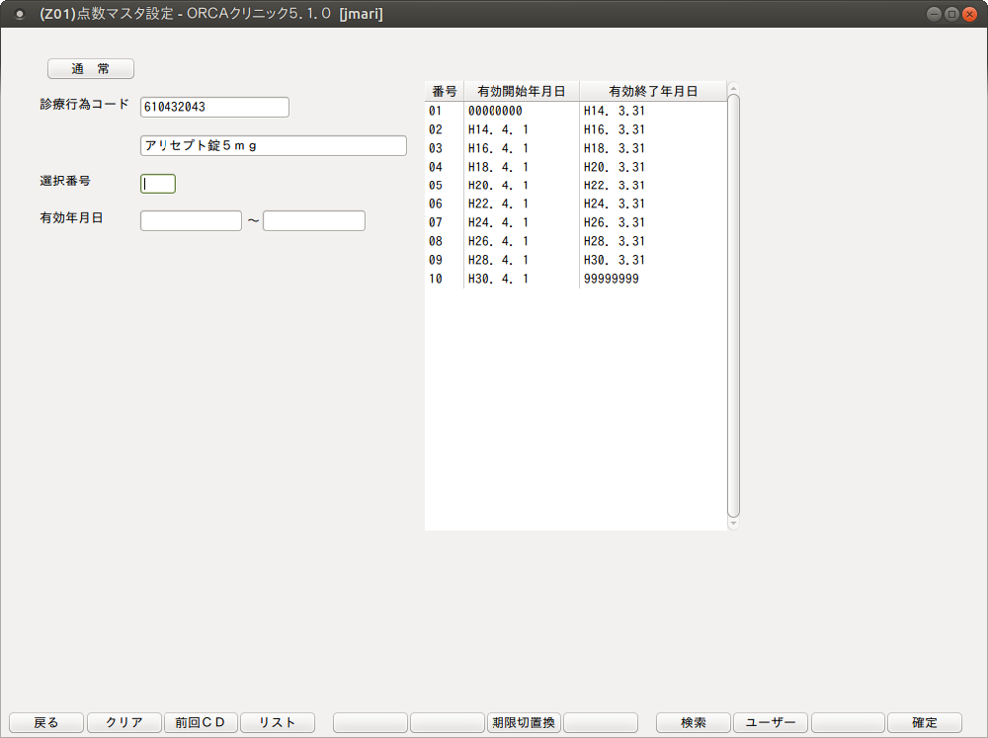Click the 有効年月日 end date field
Screen dimensions: 988x738
[x=314, y=220]
